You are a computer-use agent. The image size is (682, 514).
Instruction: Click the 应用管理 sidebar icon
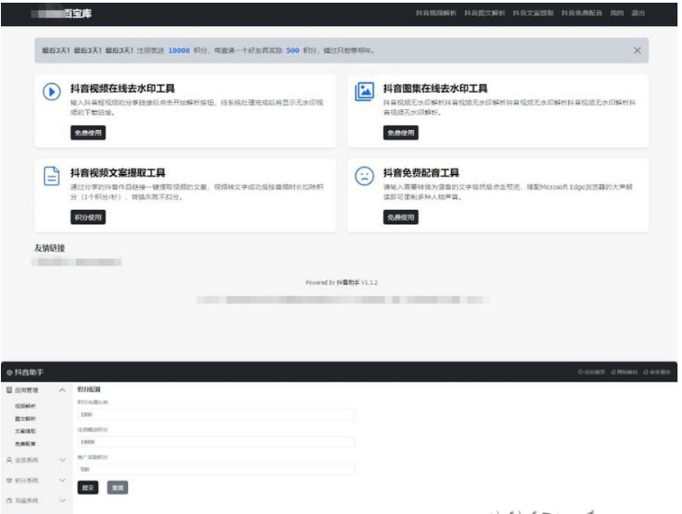coord(9,390)
